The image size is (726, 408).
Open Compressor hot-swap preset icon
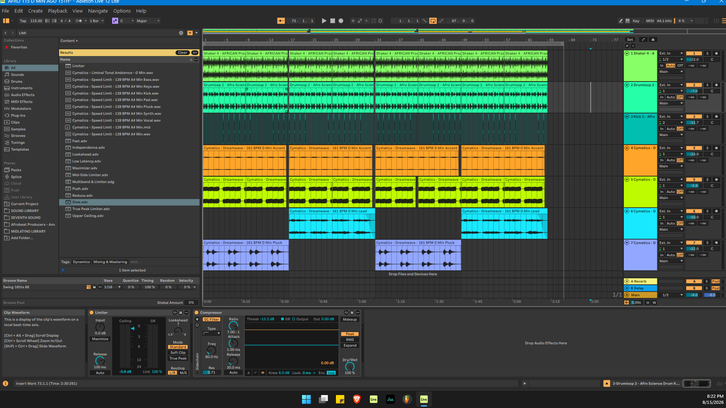click(346, 313)
